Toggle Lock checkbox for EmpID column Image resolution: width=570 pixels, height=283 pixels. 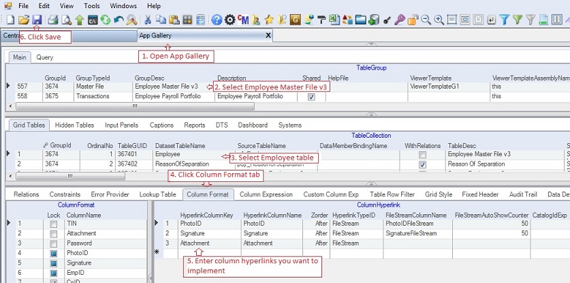[x=53, y=273]
